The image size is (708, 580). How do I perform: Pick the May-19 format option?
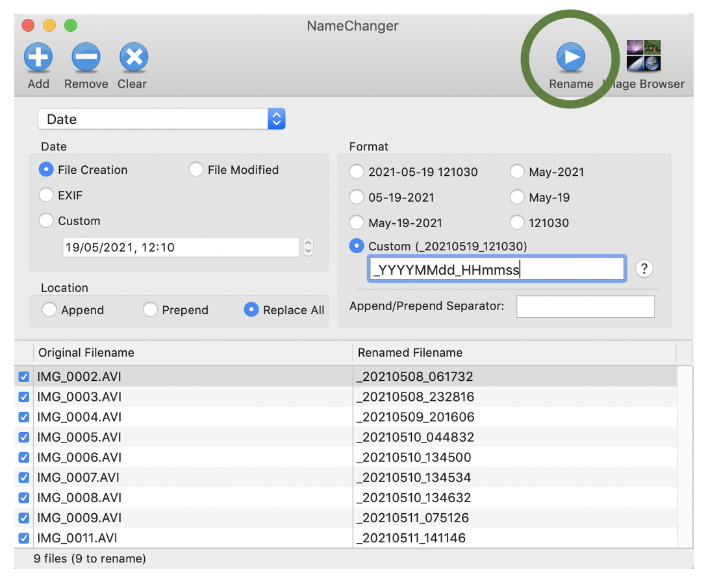(x=517, y=197)
